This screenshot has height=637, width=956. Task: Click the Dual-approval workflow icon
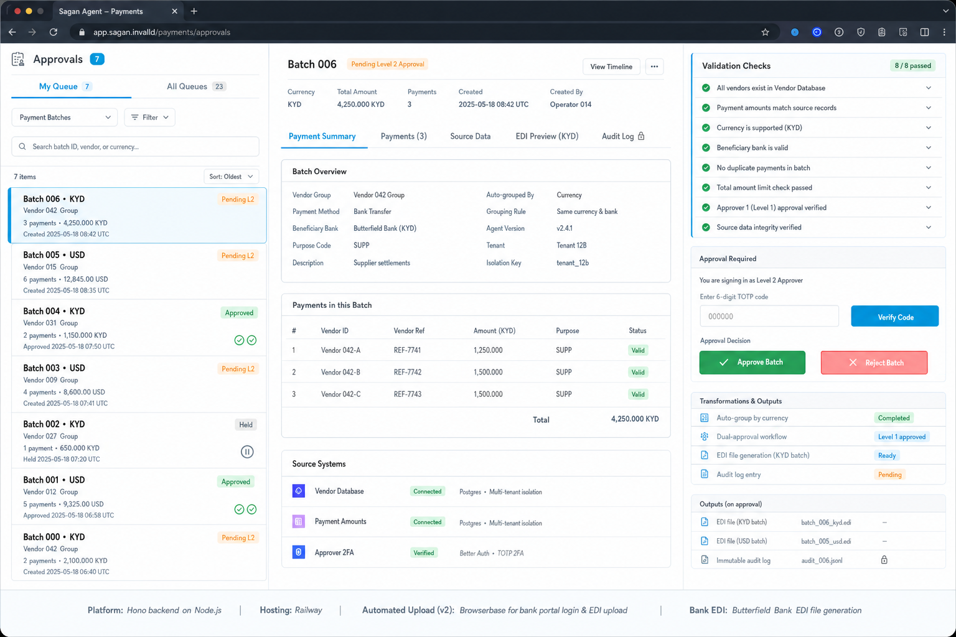[x=705, y=437]
